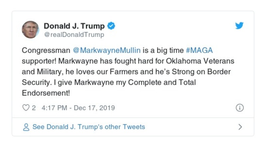Open Donald J. Trump's profile photo
The width and height of the screenshot is (266, 148).
pyautogui.click(x=30, y=30)
